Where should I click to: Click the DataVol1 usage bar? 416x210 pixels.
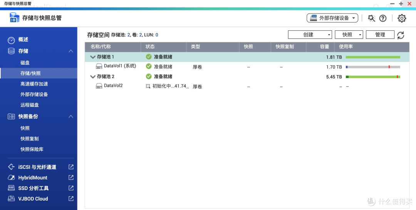tap(372, 67)
